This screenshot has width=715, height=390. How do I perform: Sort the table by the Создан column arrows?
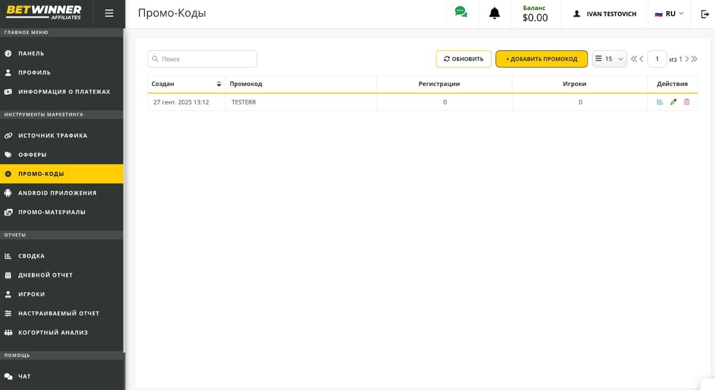click(218, 83)
